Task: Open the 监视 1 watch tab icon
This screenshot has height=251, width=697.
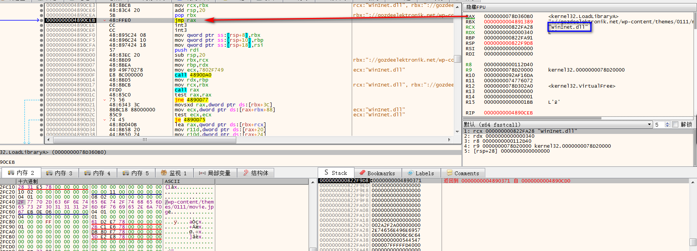Action: pyautogui.click(x=164, y=173)
